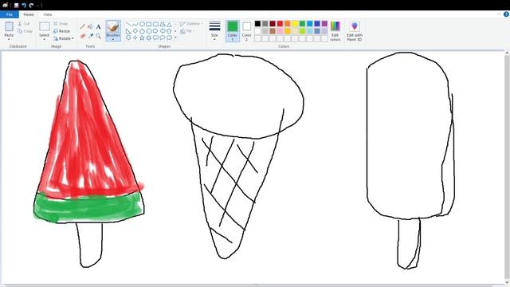Choose the Oval shape

(x=142, y=25)
